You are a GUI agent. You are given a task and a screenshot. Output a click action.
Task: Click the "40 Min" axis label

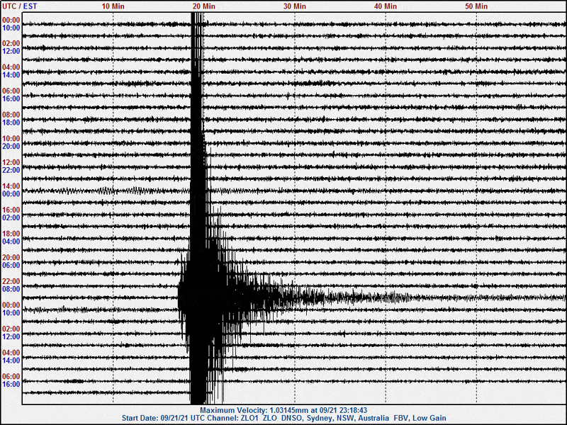385,6
